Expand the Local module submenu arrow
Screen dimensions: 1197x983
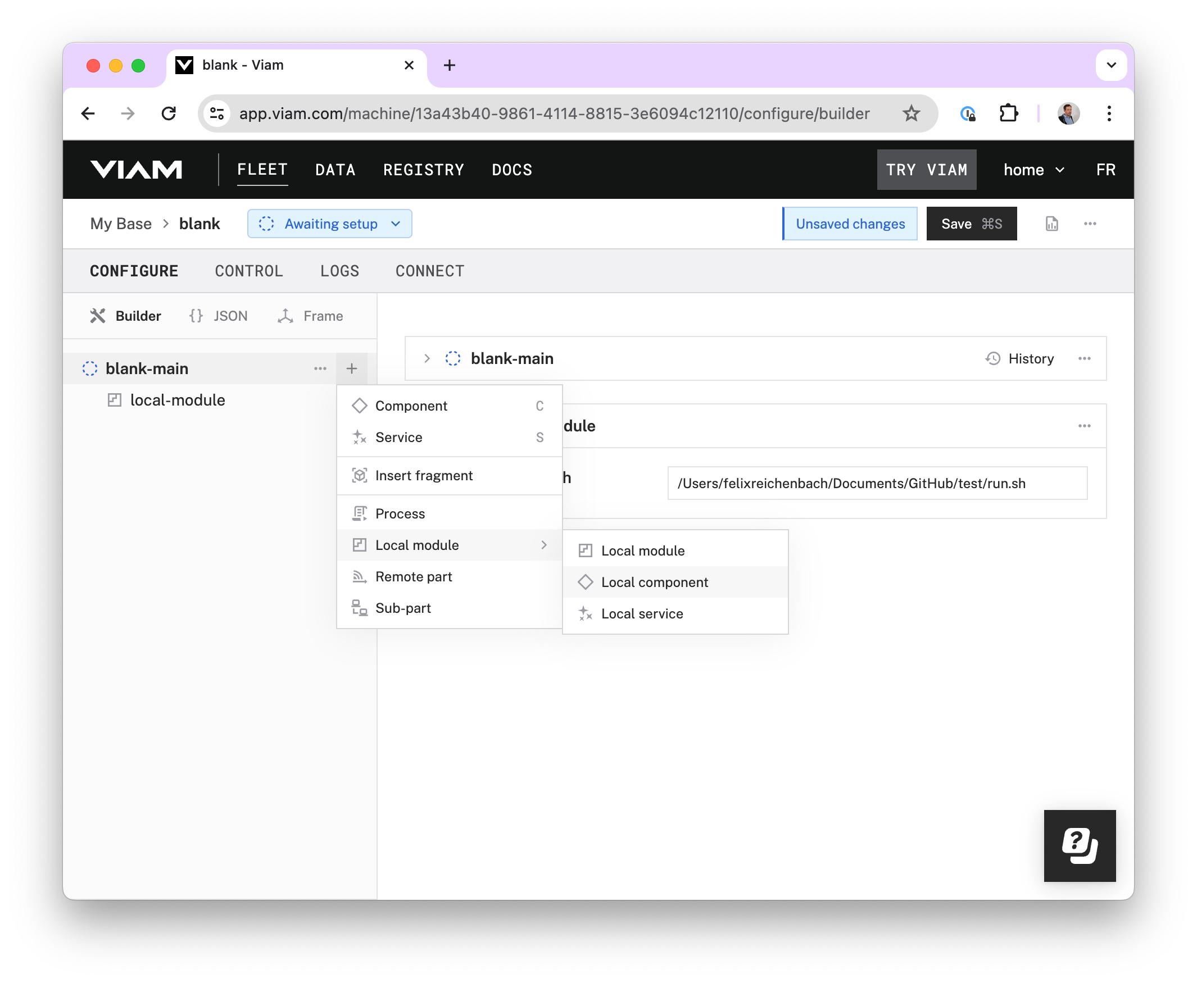pos(544,545)
